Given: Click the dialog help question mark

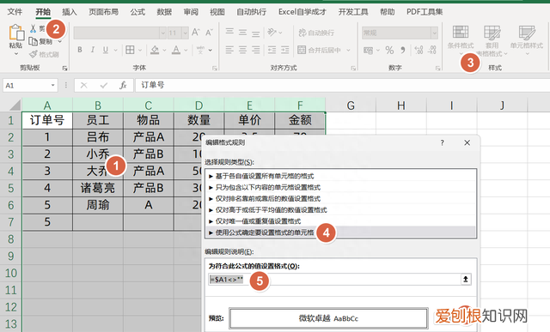Looking at the screenshot, I should (442, 142).
